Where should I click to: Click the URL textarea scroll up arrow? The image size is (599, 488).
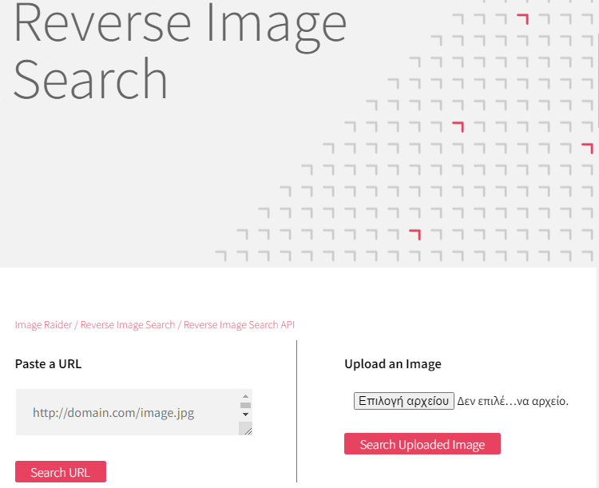(246, 396)
